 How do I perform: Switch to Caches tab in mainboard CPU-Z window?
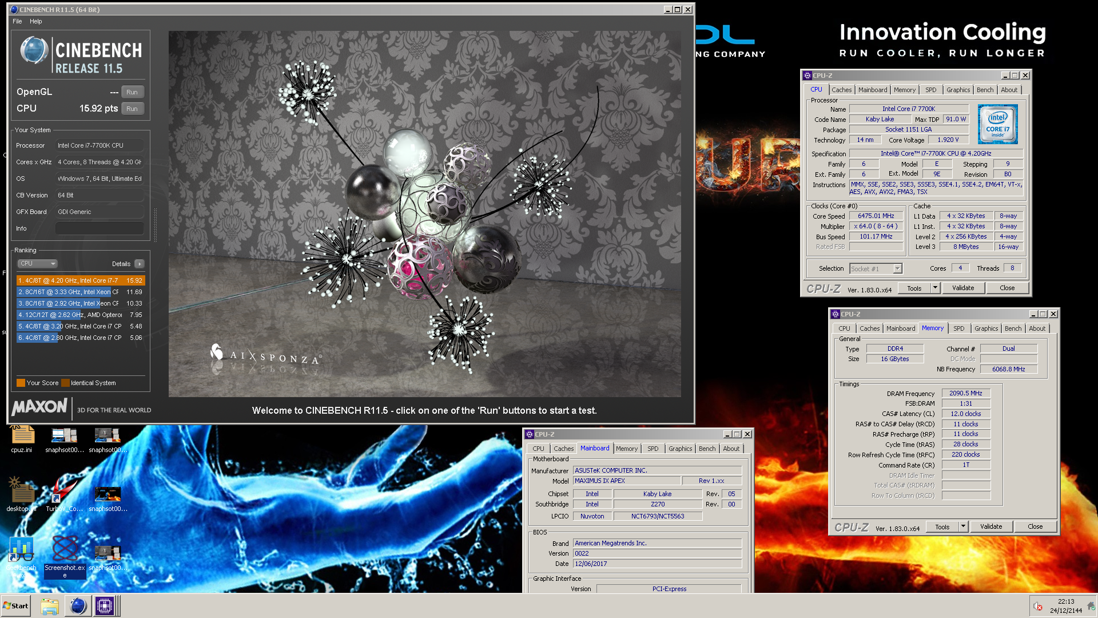click(563, 449)
